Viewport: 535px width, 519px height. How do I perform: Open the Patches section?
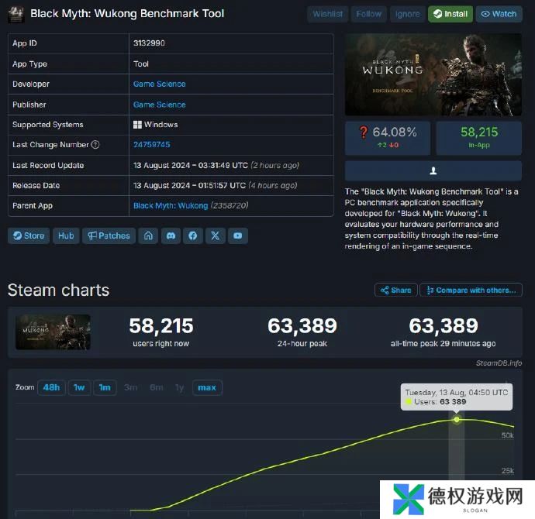[x=109, y=235]
